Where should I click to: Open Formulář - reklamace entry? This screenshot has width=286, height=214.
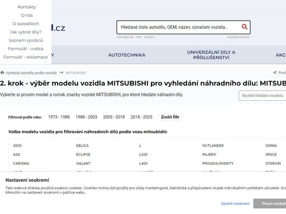point(26,57)
